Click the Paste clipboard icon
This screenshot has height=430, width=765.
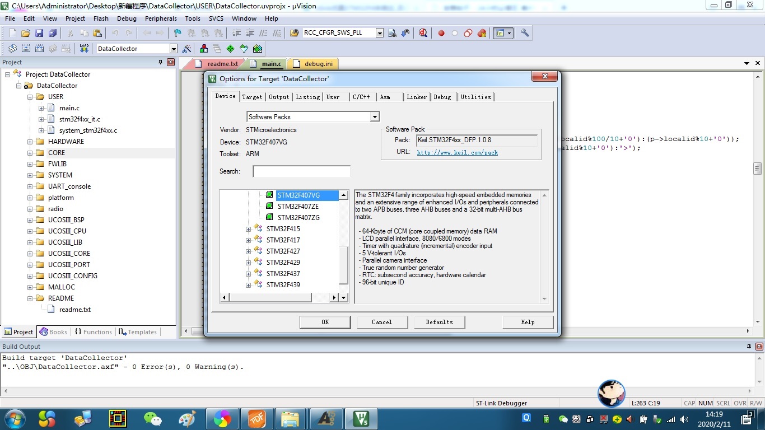(x=97, y=33)
